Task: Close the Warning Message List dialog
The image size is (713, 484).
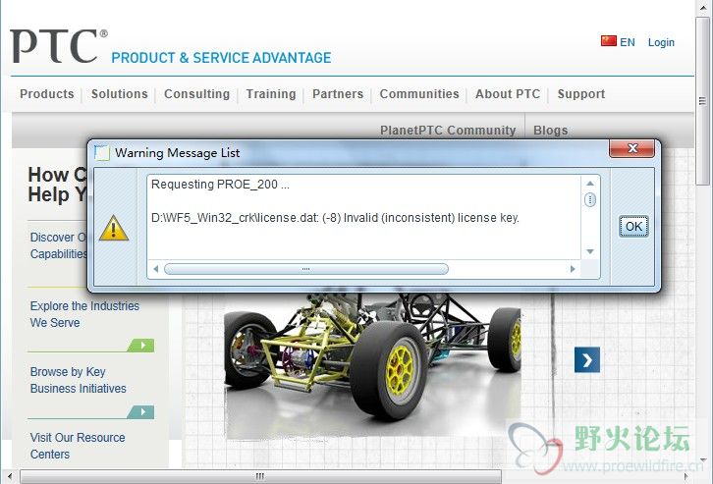Action: tap(631, 148)
